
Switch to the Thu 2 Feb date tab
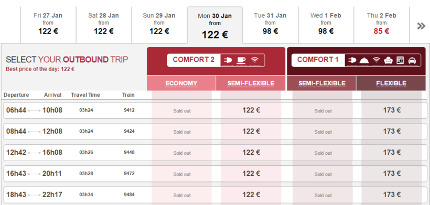pos(381,25)
